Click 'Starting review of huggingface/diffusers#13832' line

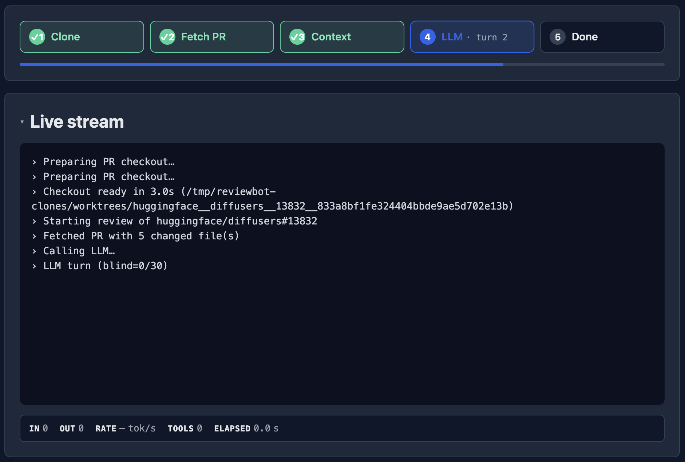tap(175, 221)
